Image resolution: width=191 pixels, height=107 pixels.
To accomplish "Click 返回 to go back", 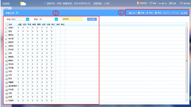I will 184,13.
